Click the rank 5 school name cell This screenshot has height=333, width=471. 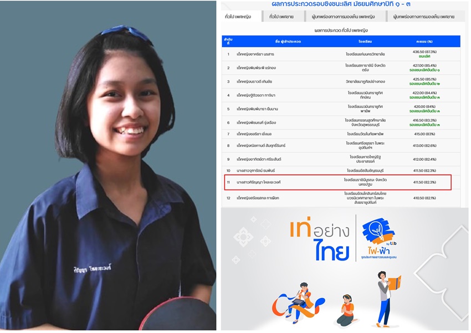(x=365, y=109)
